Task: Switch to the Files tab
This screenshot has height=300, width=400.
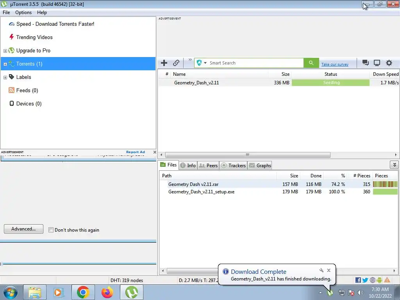Action: 169,165
